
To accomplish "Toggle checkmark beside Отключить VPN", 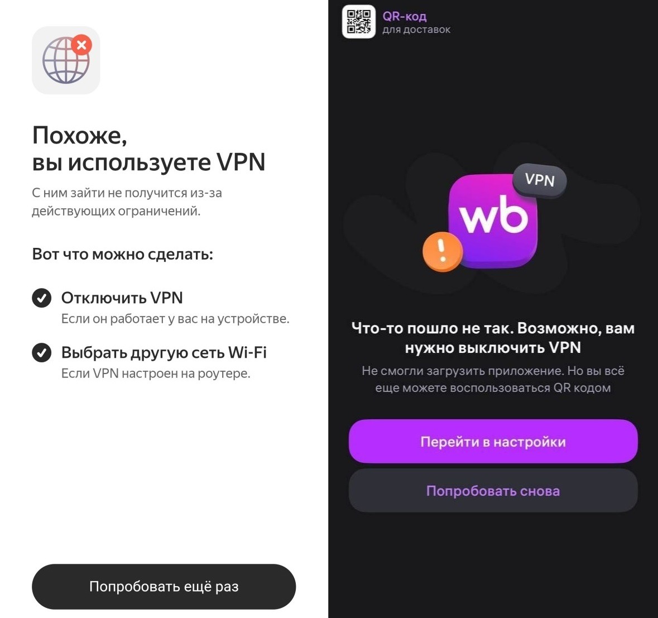I will click(x=41, y=298).
